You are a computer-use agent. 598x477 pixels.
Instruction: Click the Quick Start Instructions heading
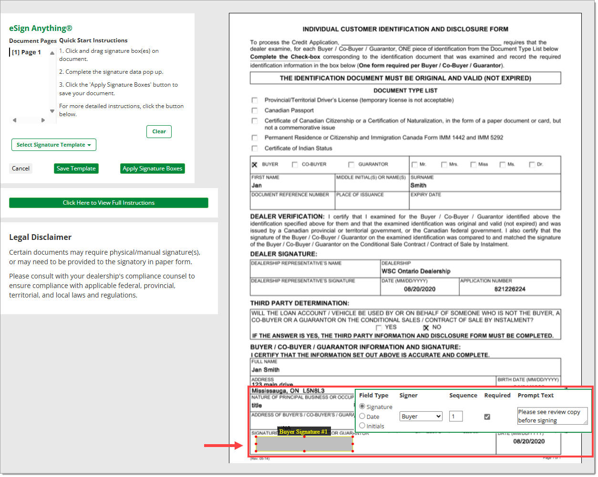[x=93, y=40]
